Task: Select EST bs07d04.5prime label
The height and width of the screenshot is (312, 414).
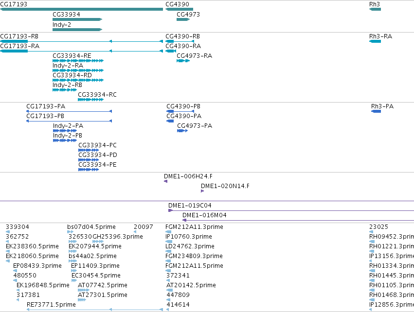Action: click(91, 227)
